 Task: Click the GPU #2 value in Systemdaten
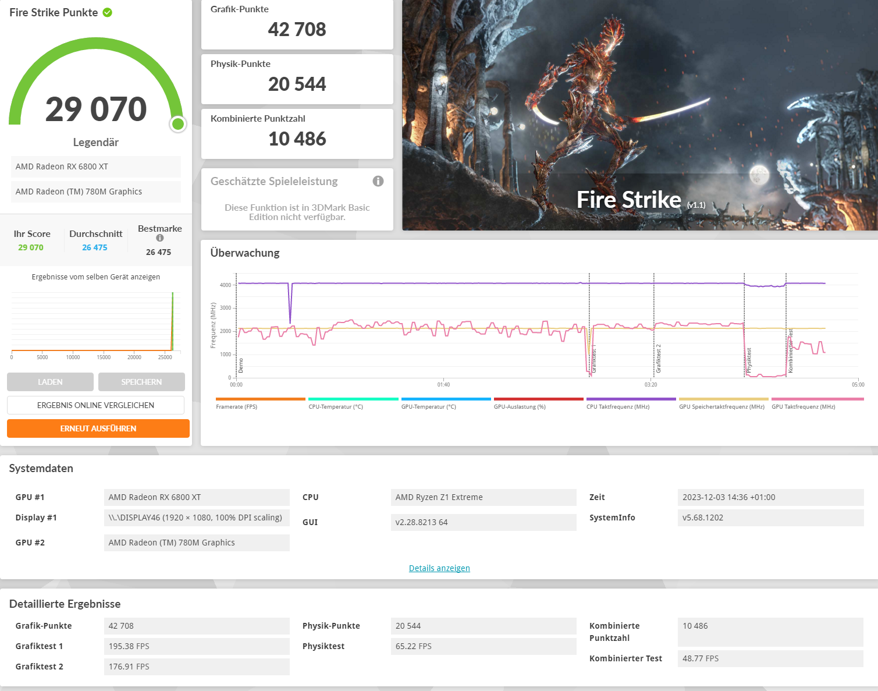click(197, 543)
